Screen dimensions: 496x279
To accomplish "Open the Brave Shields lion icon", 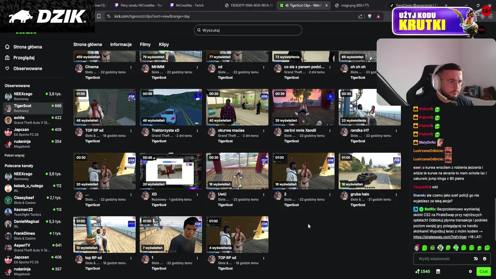I will tap(369, 16).
